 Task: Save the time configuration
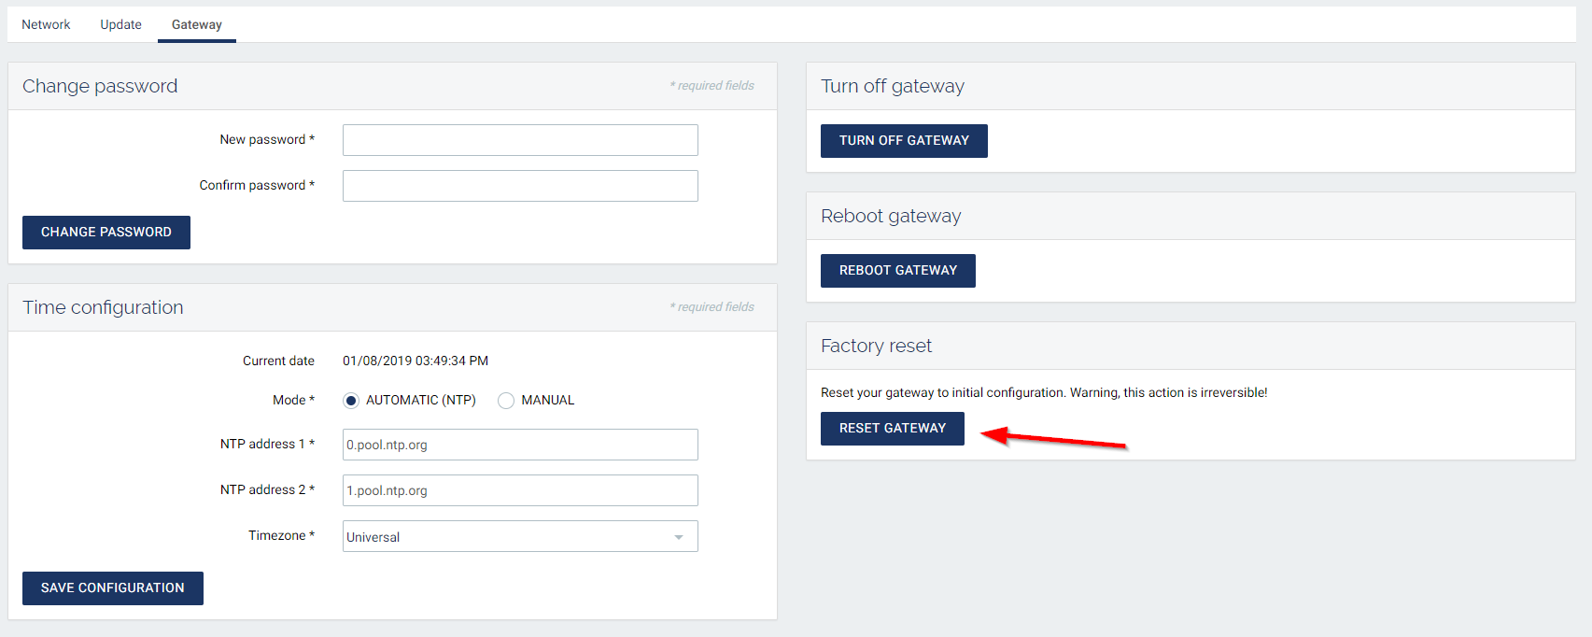(x=113, y=588)
